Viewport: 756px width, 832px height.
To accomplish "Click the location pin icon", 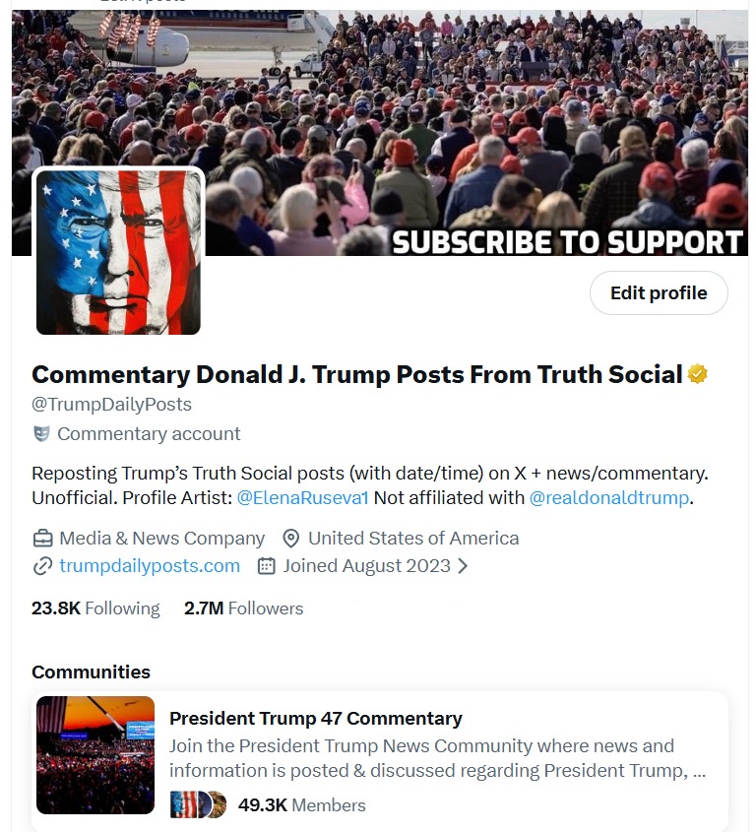I will [290, 539].
